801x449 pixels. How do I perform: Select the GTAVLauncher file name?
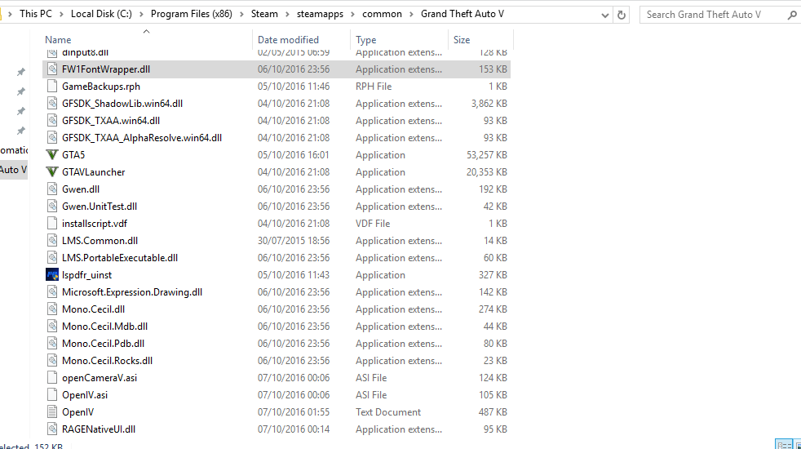(94, 171)
